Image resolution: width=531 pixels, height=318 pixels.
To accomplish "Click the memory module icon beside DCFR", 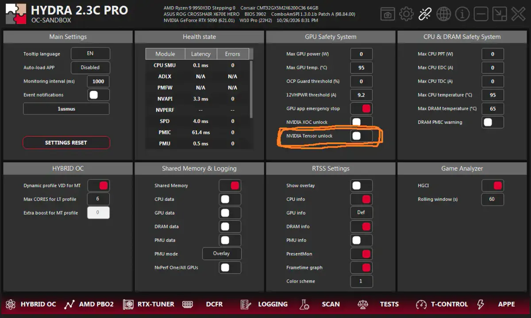I will pos(188,304).
